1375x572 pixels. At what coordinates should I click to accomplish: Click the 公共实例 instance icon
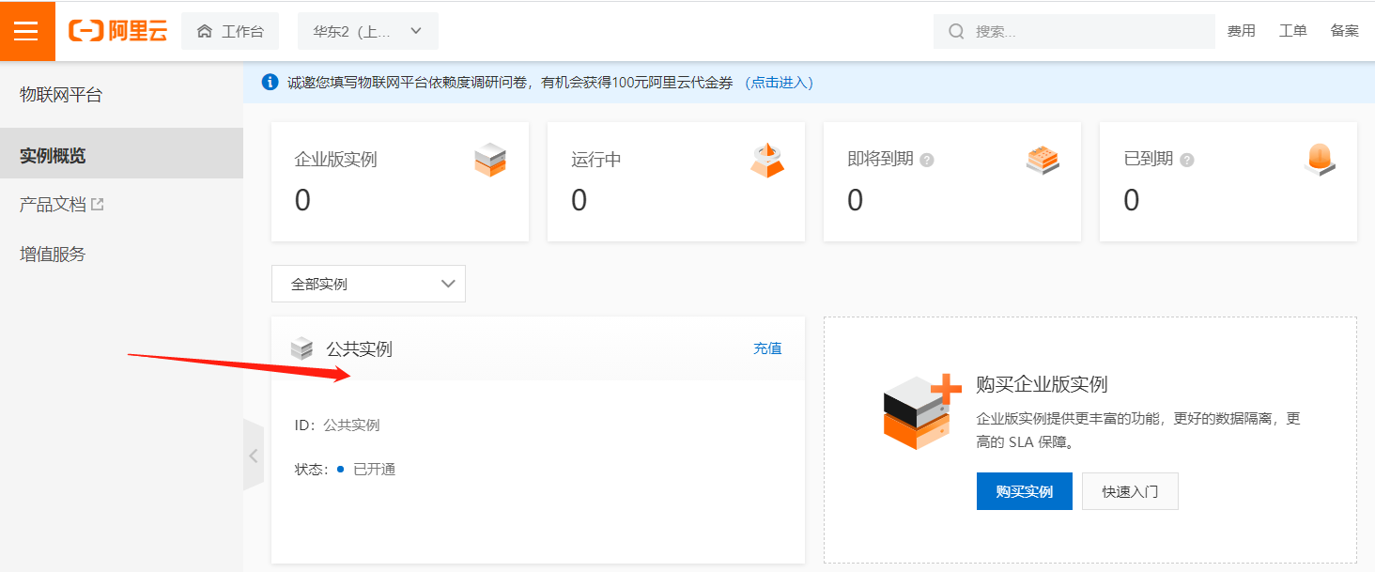click(x=303, y=348)
